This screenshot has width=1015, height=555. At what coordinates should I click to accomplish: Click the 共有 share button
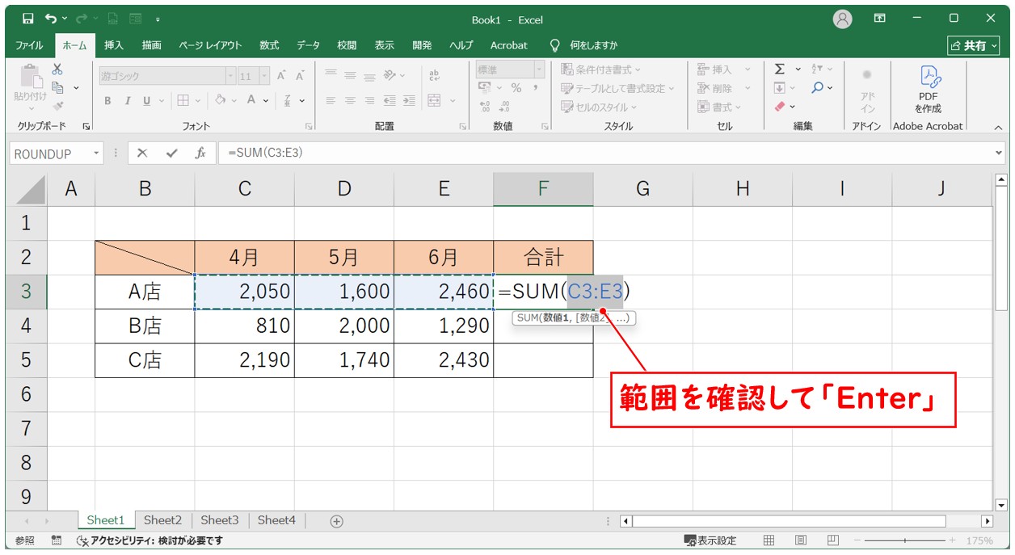pos(974,45)
